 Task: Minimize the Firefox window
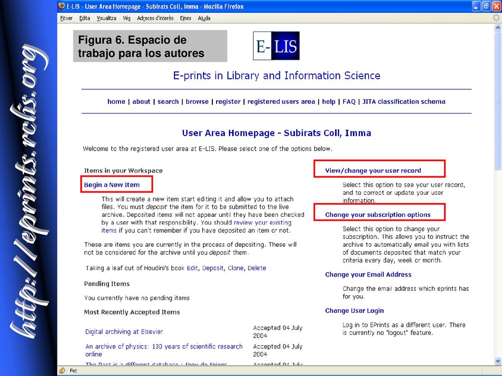coord(477,6)
